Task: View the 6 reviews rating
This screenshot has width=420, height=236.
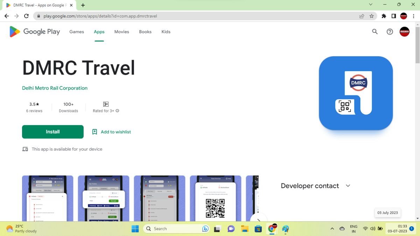Action: point(34,107)
